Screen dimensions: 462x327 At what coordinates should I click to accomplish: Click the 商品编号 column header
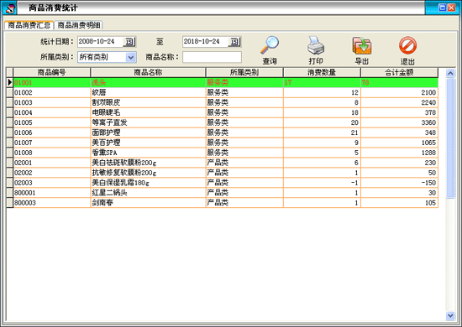pos(51,72)
